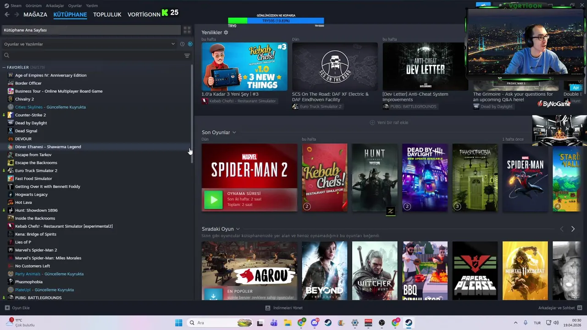Open the Windows Start menu
The width and height of the screenshot is (587, 330).
(x=178, y=323)
